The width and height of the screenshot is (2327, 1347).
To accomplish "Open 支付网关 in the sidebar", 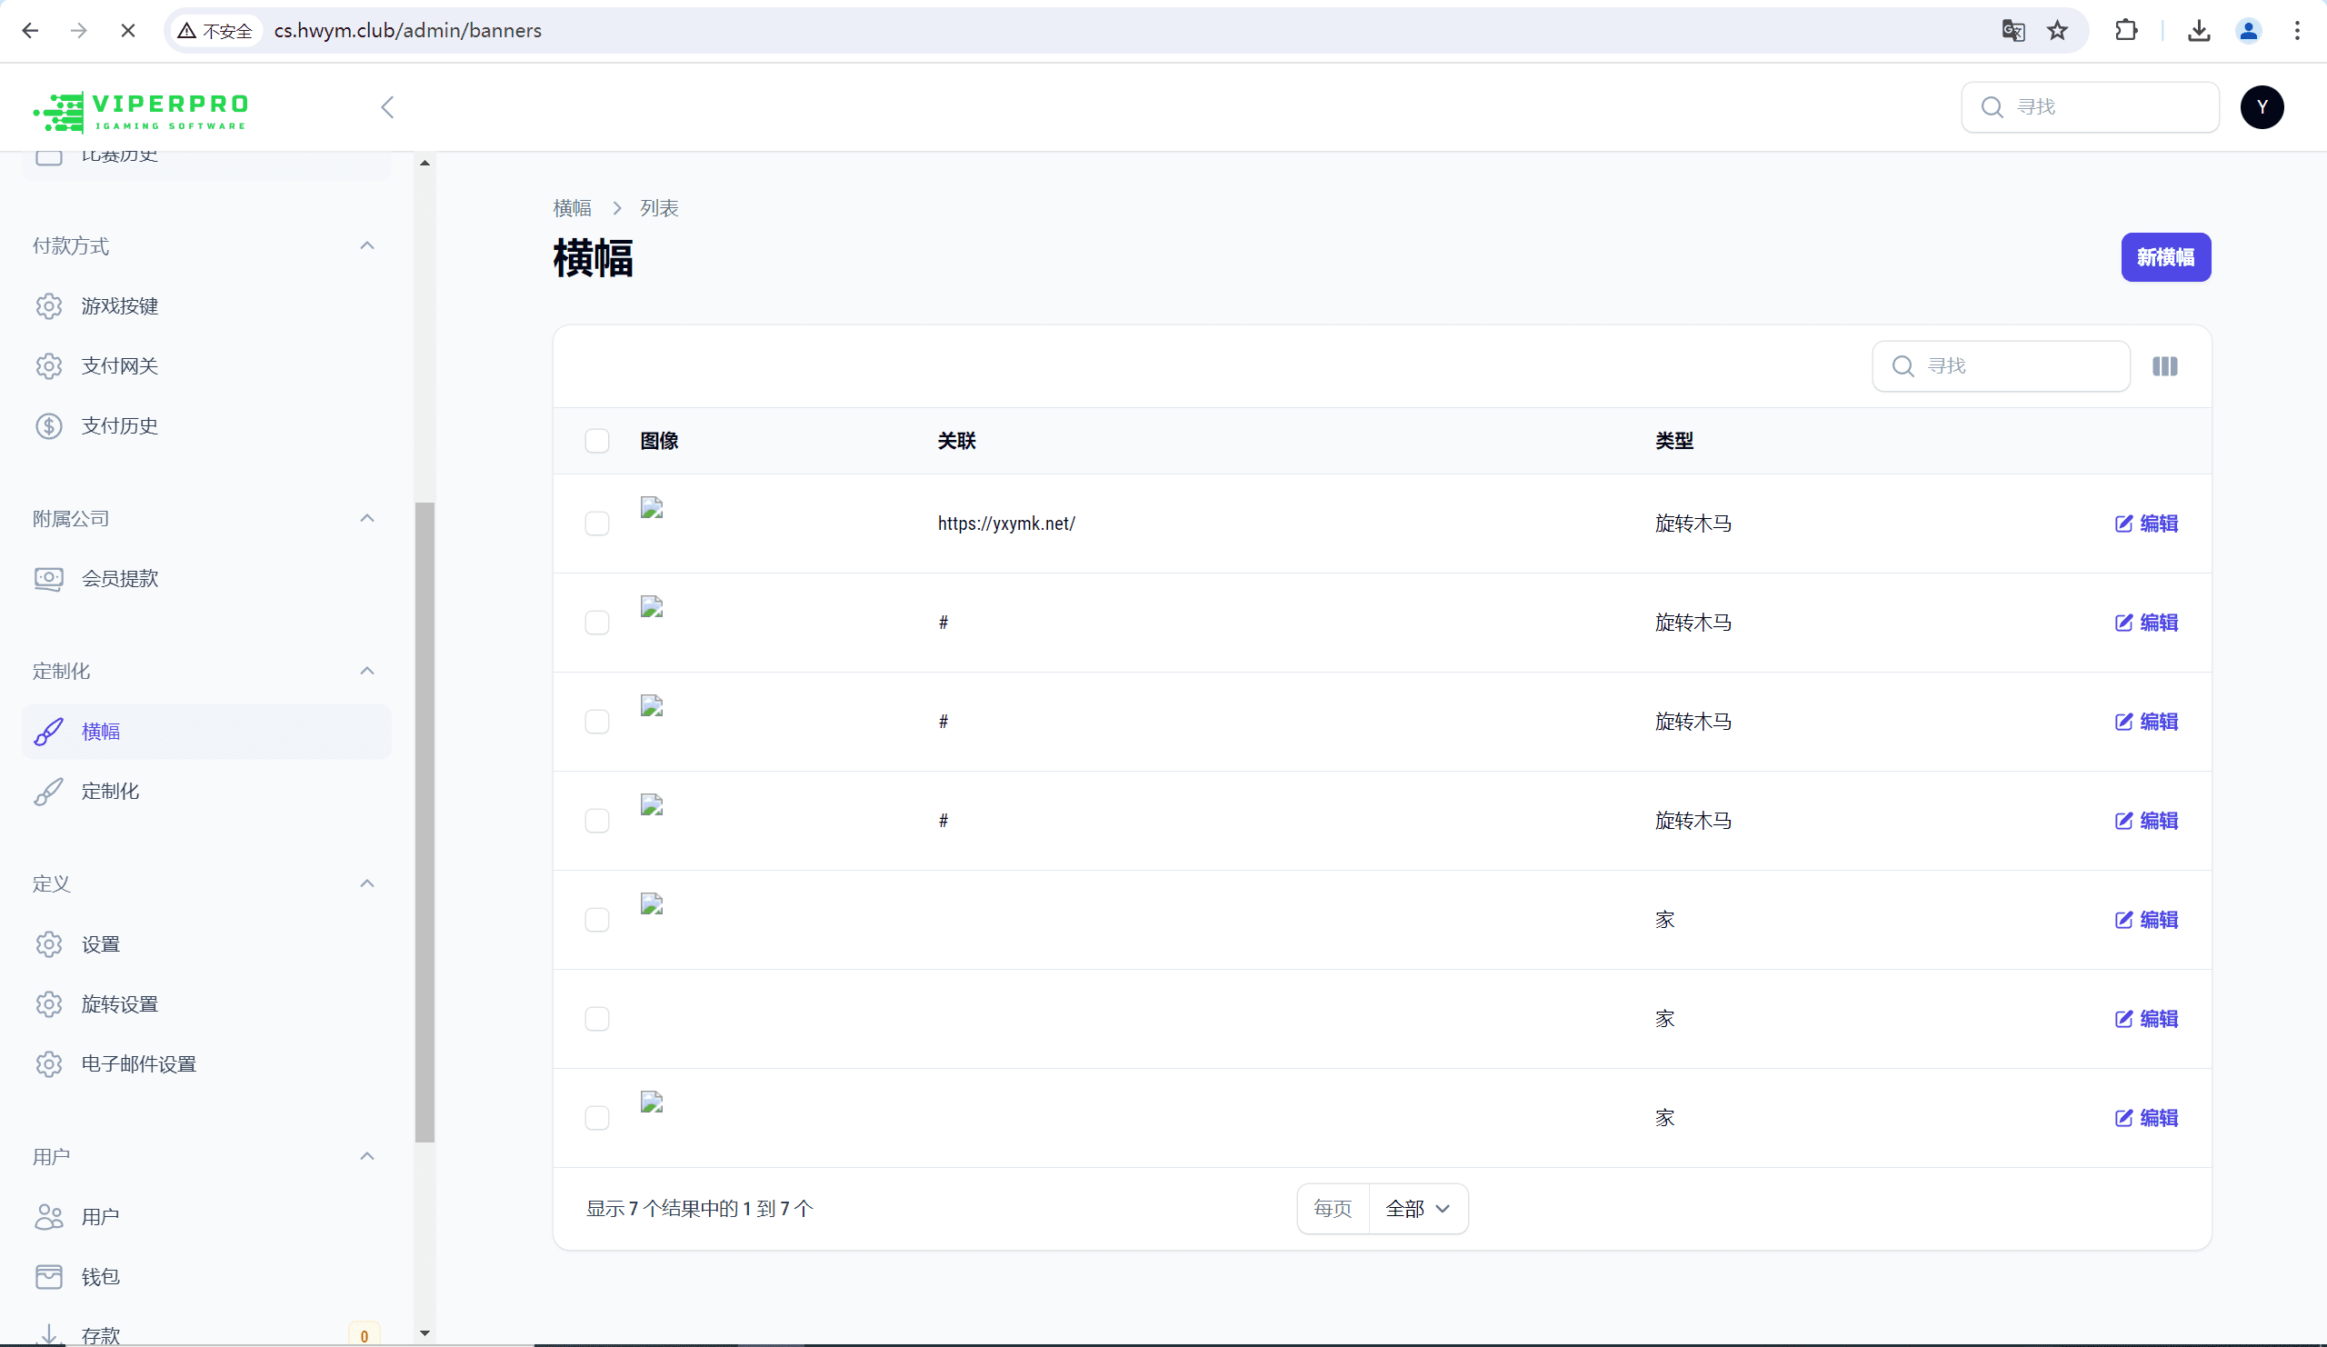I will click(x=119, y=365).
